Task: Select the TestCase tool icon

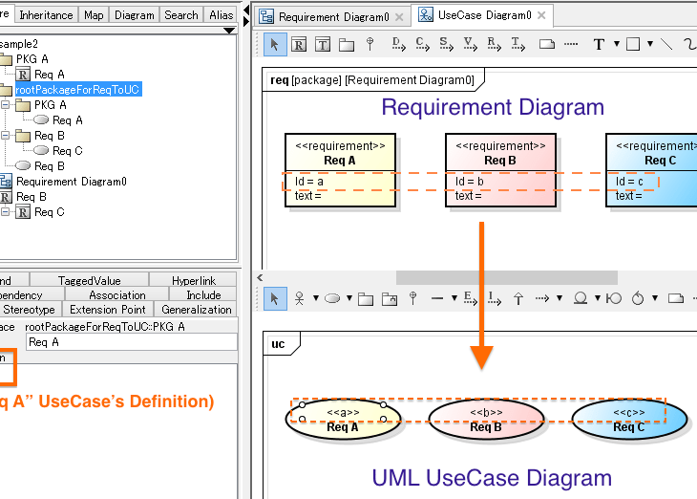Action: point(323,44)
